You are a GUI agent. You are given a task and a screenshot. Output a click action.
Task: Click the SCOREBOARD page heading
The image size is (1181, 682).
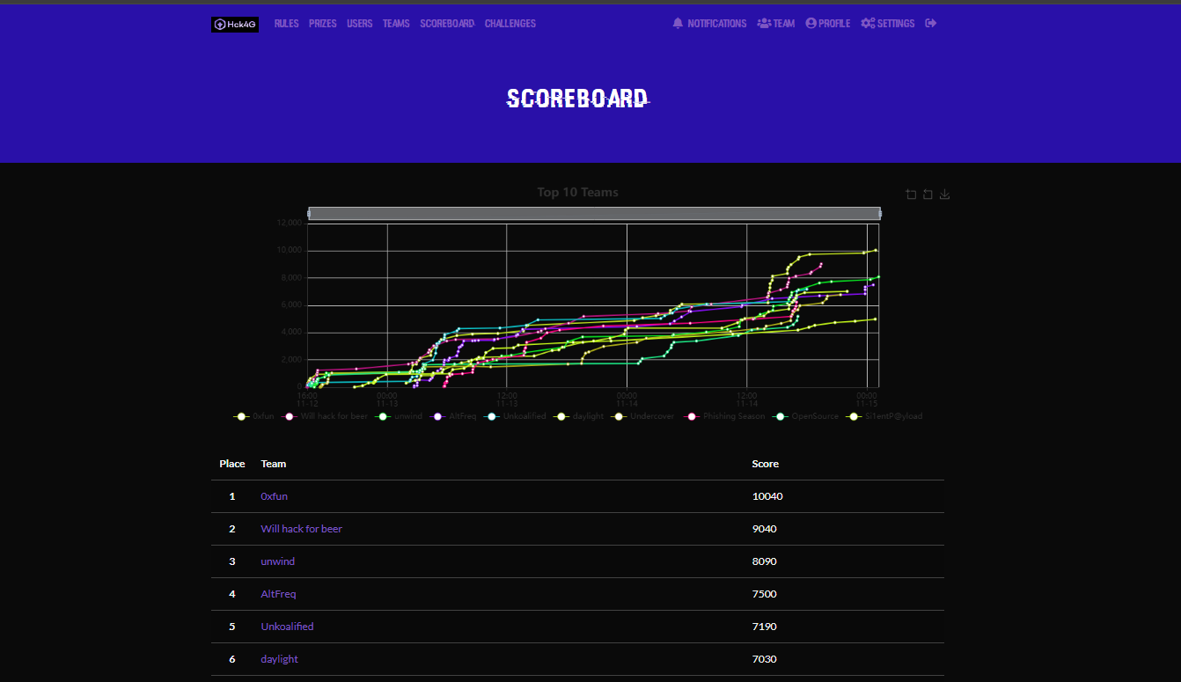click(578, 99)
